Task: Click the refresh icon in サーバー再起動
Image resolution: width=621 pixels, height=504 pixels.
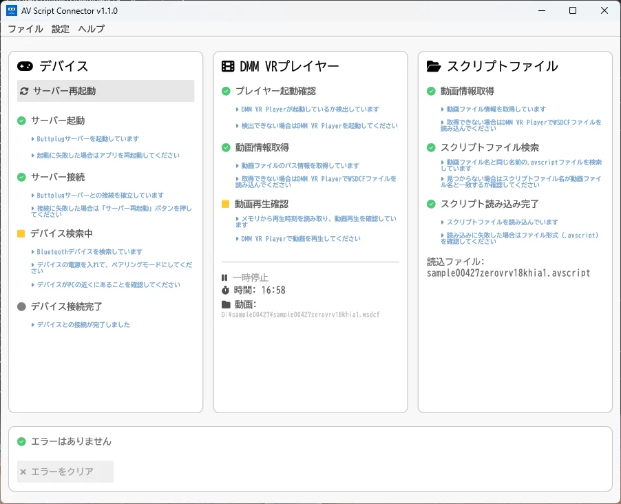Action: click(24, 91)
